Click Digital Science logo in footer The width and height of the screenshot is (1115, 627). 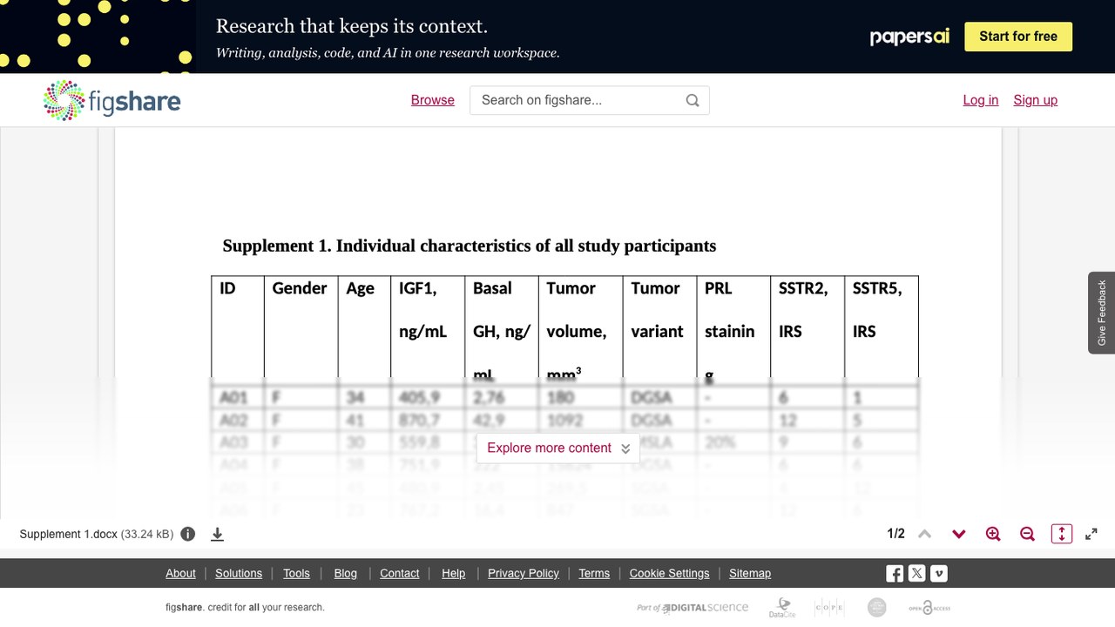point(693,608)
